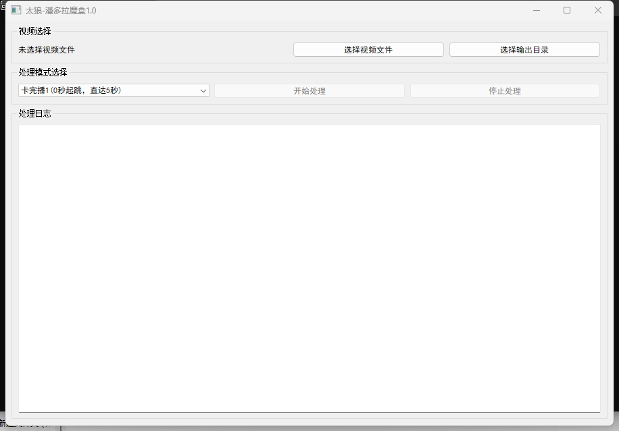The width and height of the screenshot is (619, 431).
Task: Maximize the 太狼-潘多拉魔盒 window
Action: [567, 10]
